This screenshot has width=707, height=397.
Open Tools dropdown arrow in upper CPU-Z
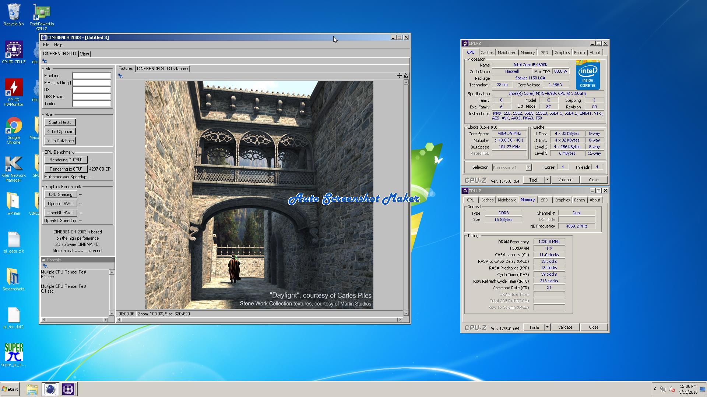pos(547,180)
